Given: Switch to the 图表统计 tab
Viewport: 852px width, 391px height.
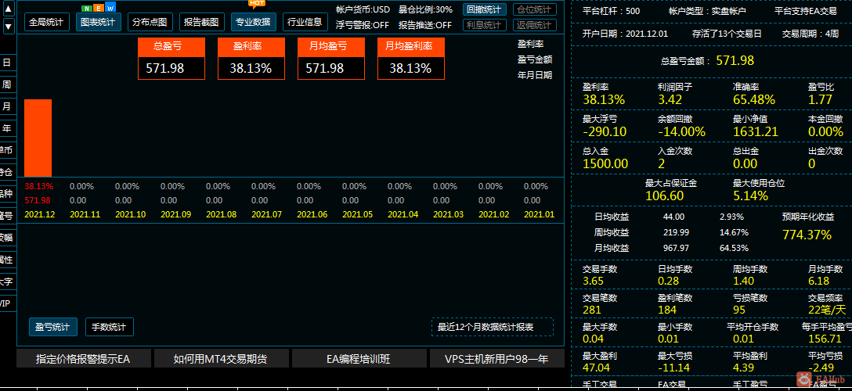Looking at the screenshot, I should point(99,22).
